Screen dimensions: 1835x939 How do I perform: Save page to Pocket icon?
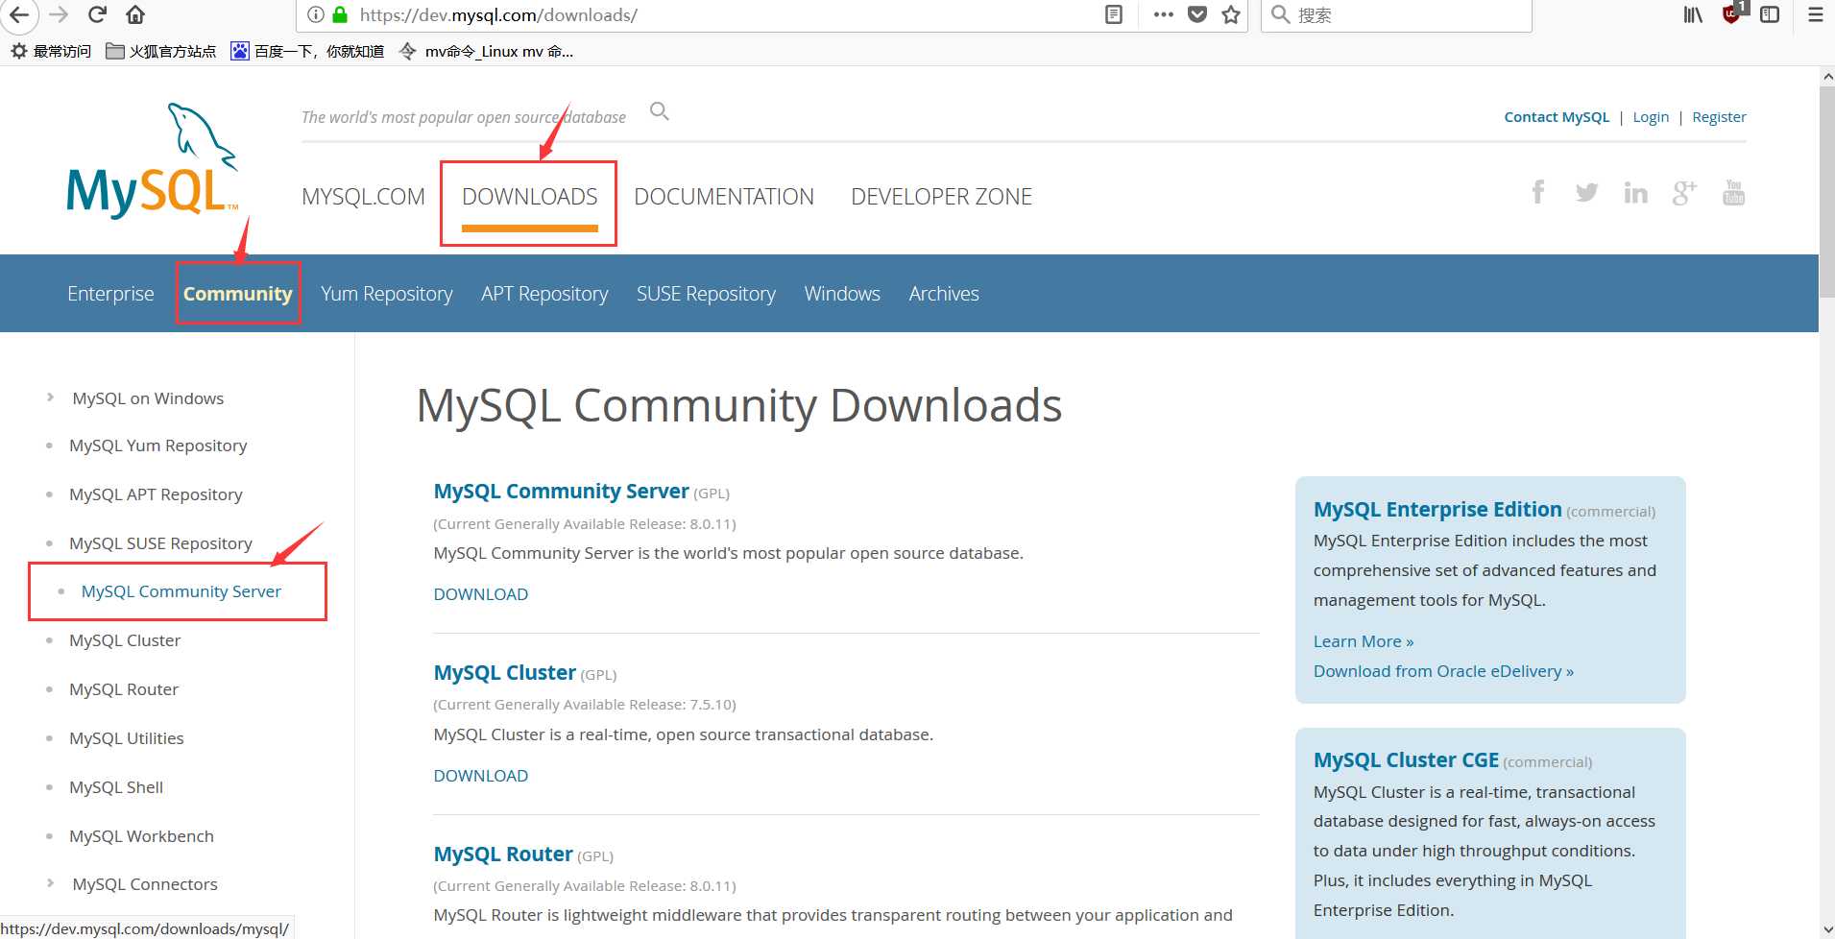pos(1197,14)
